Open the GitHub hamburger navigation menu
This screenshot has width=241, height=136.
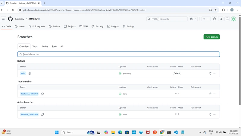[3, 19]
